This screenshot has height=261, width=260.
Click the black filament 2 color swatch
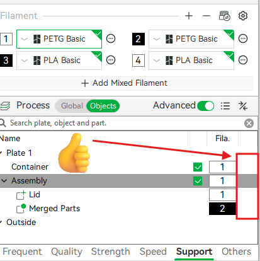click(x=138, y=39)
